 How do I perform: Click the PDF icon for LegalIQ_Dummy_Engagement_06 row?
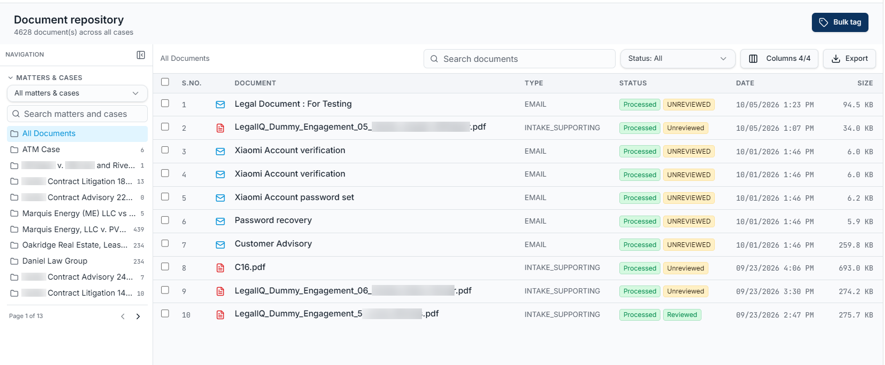[x=220, y=291]
